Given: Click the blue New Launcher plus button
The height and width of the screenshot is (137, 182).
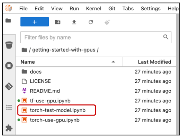Looking at the screenshot, I should tap(34, 22).
